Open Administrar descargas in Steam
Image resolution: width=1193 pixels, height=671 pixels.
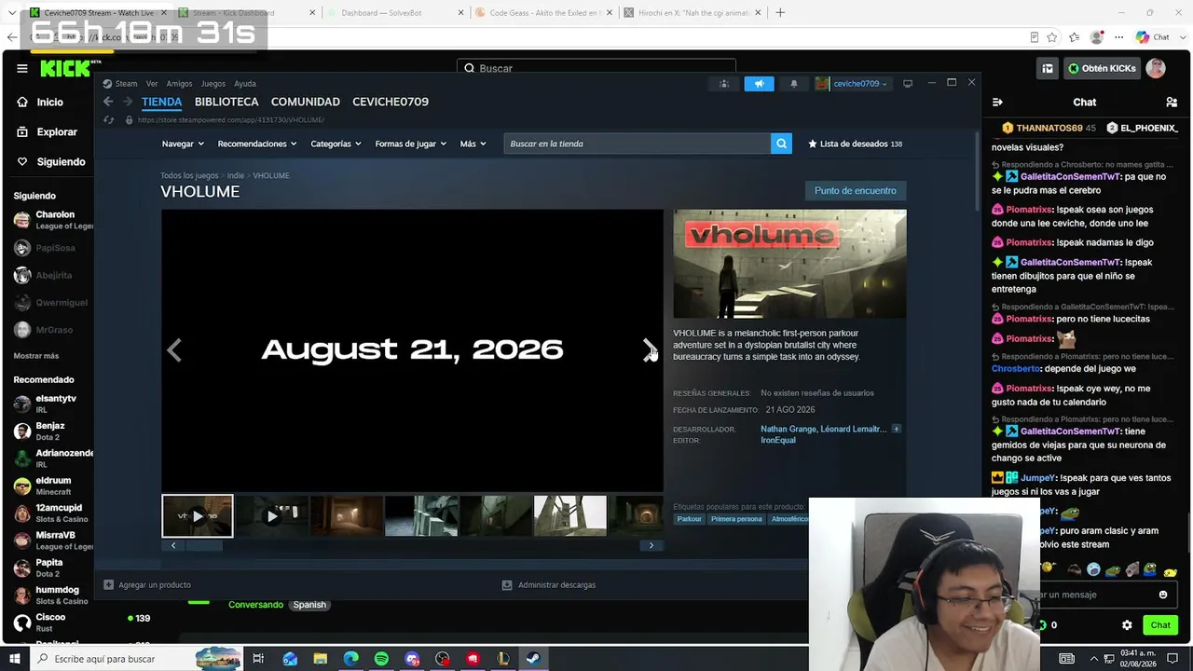(549, 585)
